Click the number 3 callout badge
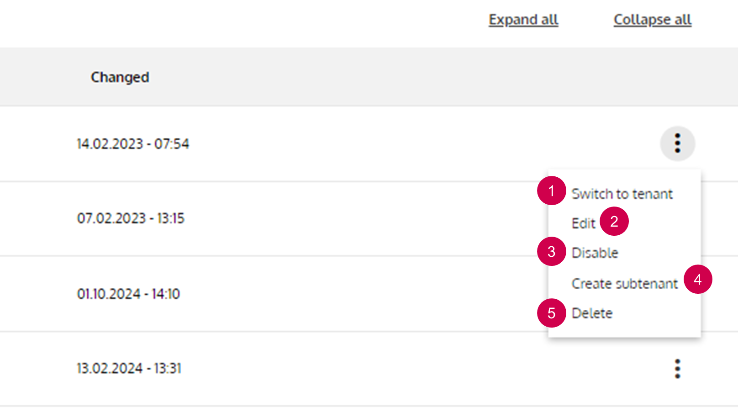The image size is (738, 413). (551, 251)
